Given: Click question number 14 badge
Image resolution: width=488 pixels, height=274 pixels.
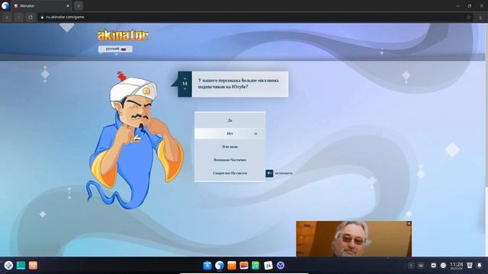Looking at the screenshot, I should pyautogui.click(x=185, y=84).
